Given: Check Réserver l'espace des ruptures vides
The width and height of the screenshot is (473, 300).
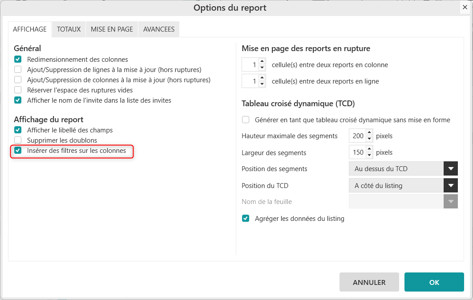Looking at the screenshot, I should (18, 90).
